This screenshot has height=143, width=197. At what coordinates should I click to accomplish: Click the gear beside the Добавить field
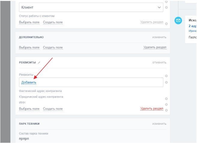(166, 82)
